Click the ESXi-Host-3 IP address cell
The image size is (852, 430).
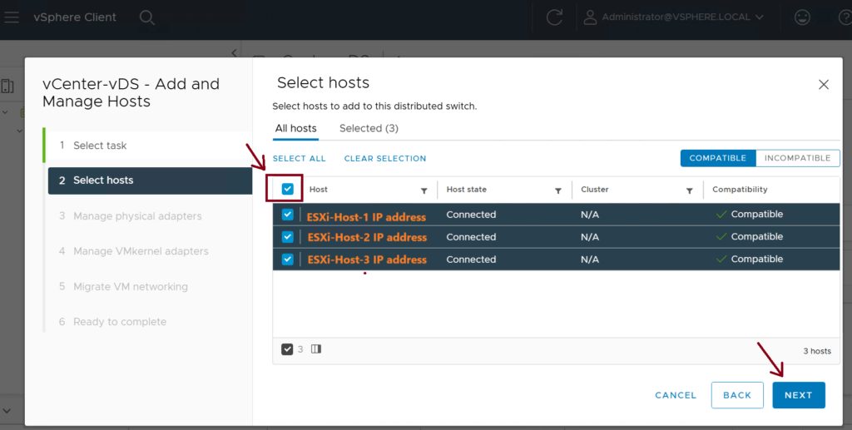[x=367, y=259]
